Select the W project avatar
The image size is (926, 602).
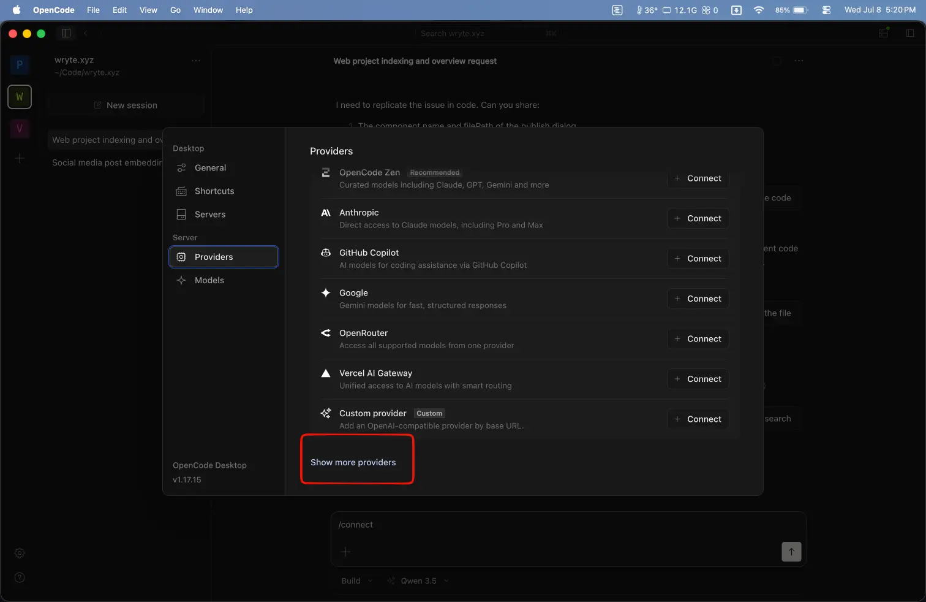20,97
